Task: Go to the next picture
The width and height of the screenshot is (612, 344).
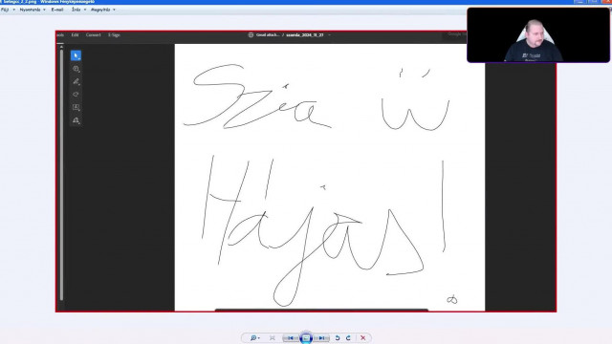Action: 321,337
